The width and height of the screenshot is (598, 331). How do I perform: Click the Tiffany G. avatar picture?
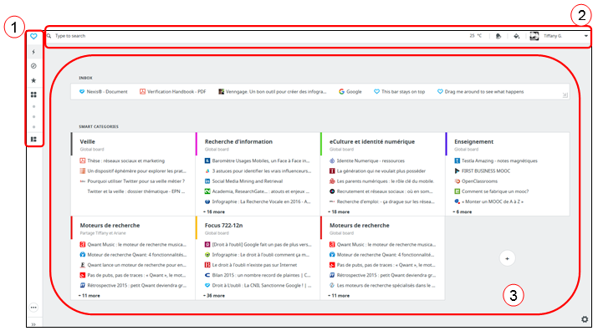[x=534, y=36]
